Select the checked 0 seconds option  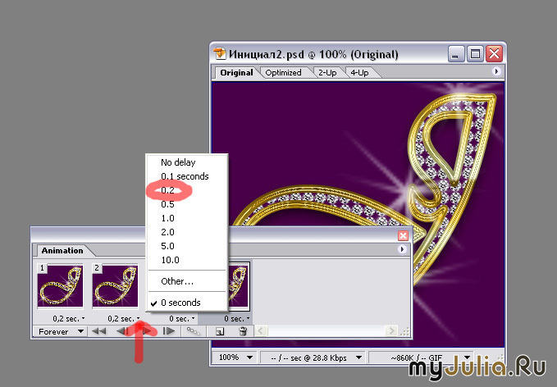[187, 303]
